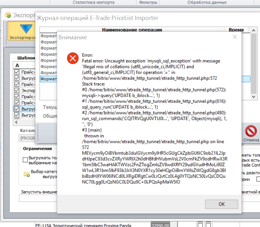Click the A column header in templates
260x227 pixels.
(17, 65)
